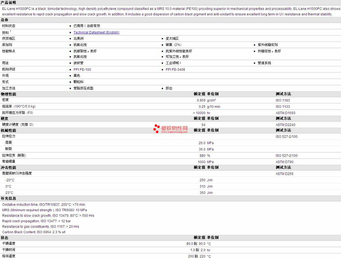341x258 pixels.
Task: Select the 材料状态 row label
Action: click(x=9, y=26)
